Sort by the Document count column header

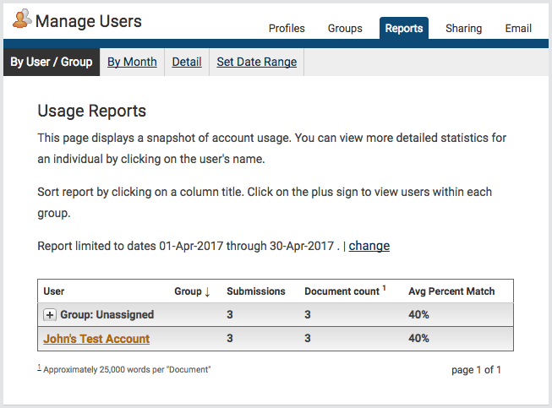pos(342,291)
